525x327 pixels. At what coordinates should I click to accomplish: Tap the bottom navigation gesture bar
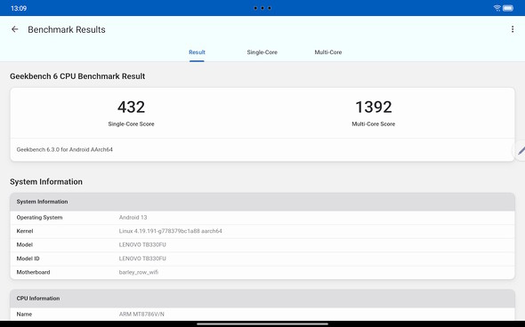[262, 323]
